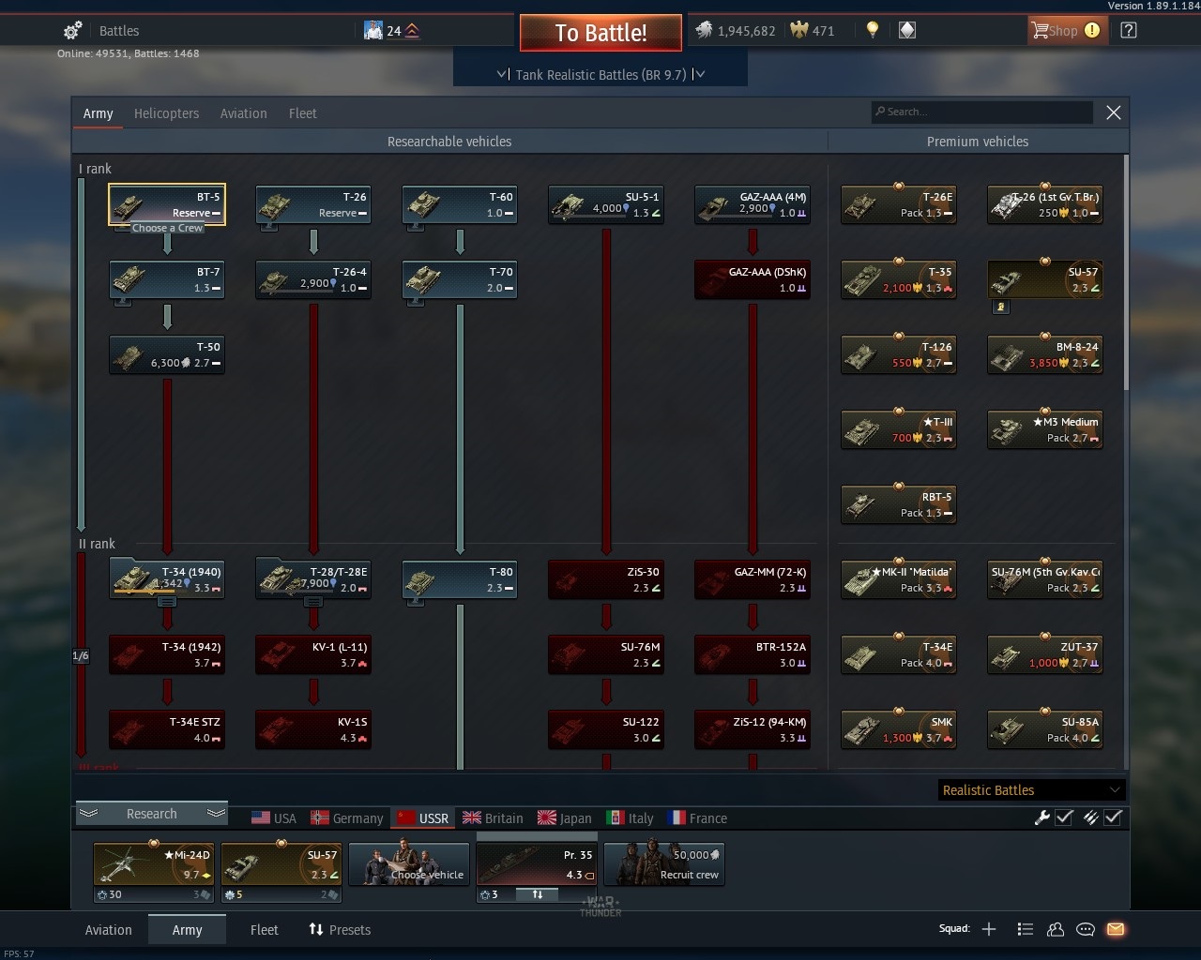Collapse the Research panel with its chevron
This screenshot has height=960, width=1201.
point(89,813)
